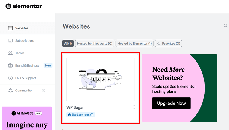Click the WP Saga site name
This screenshot has height=130, width=229.
point(74,107)
